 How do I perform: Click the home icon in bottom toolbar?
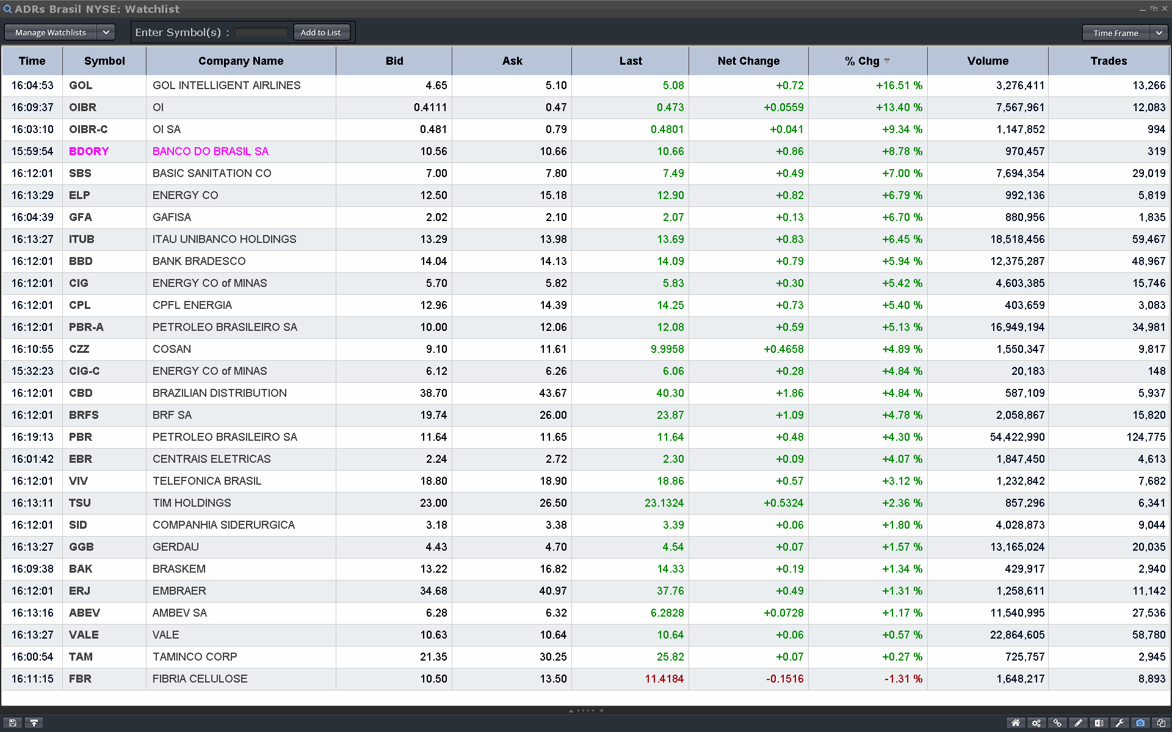(x=1016, y=723)
